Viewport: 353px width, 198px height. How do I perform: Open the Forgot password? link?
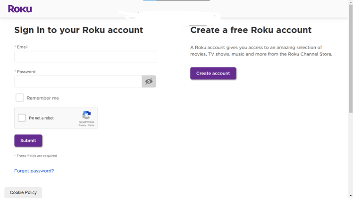[34, 171]
